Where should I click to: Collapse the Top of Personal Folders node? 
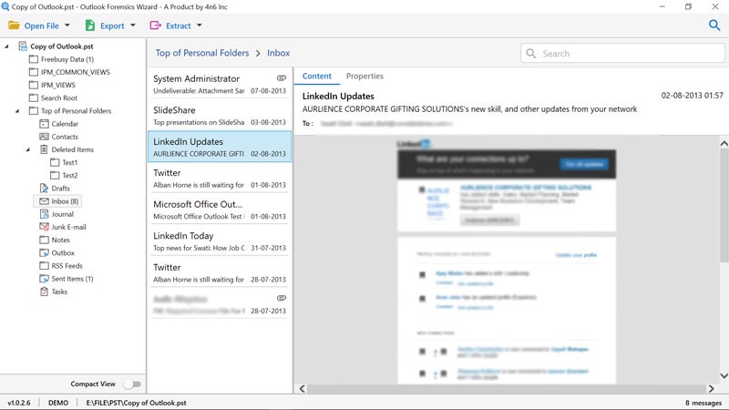(17, 110)
